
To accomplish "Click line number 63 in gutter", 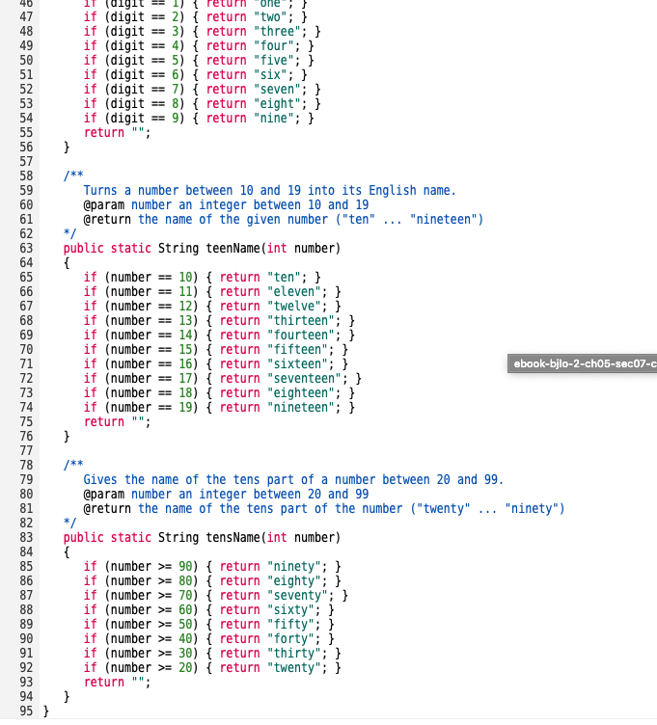I will (x=26, y=249).
